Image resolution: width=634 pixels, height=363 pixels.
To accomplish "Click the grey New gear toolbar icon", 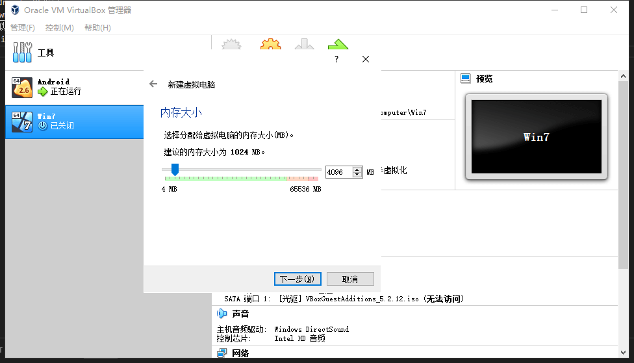I will pos(231,47).
